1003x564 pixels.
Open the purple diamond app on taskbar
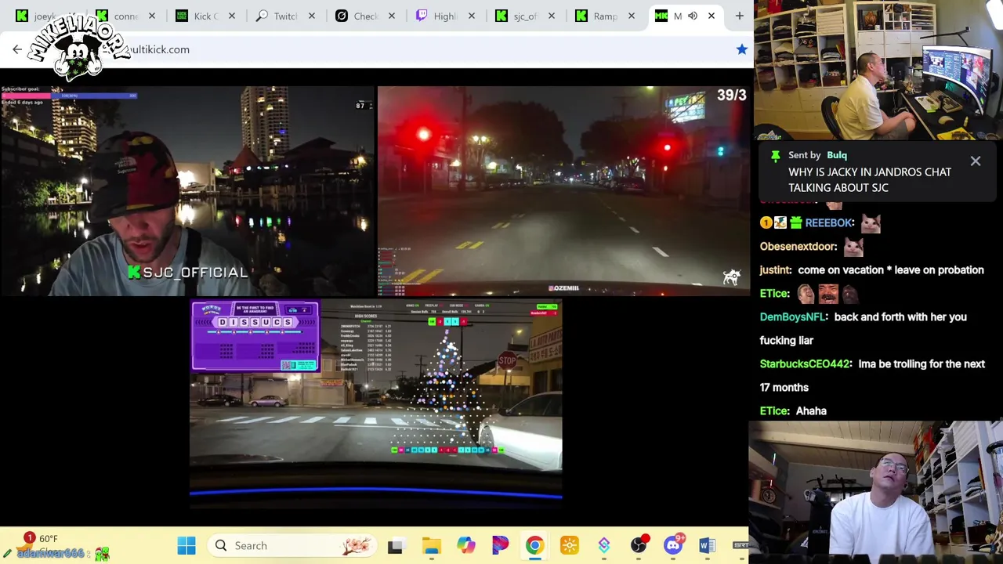pos(604,546)
